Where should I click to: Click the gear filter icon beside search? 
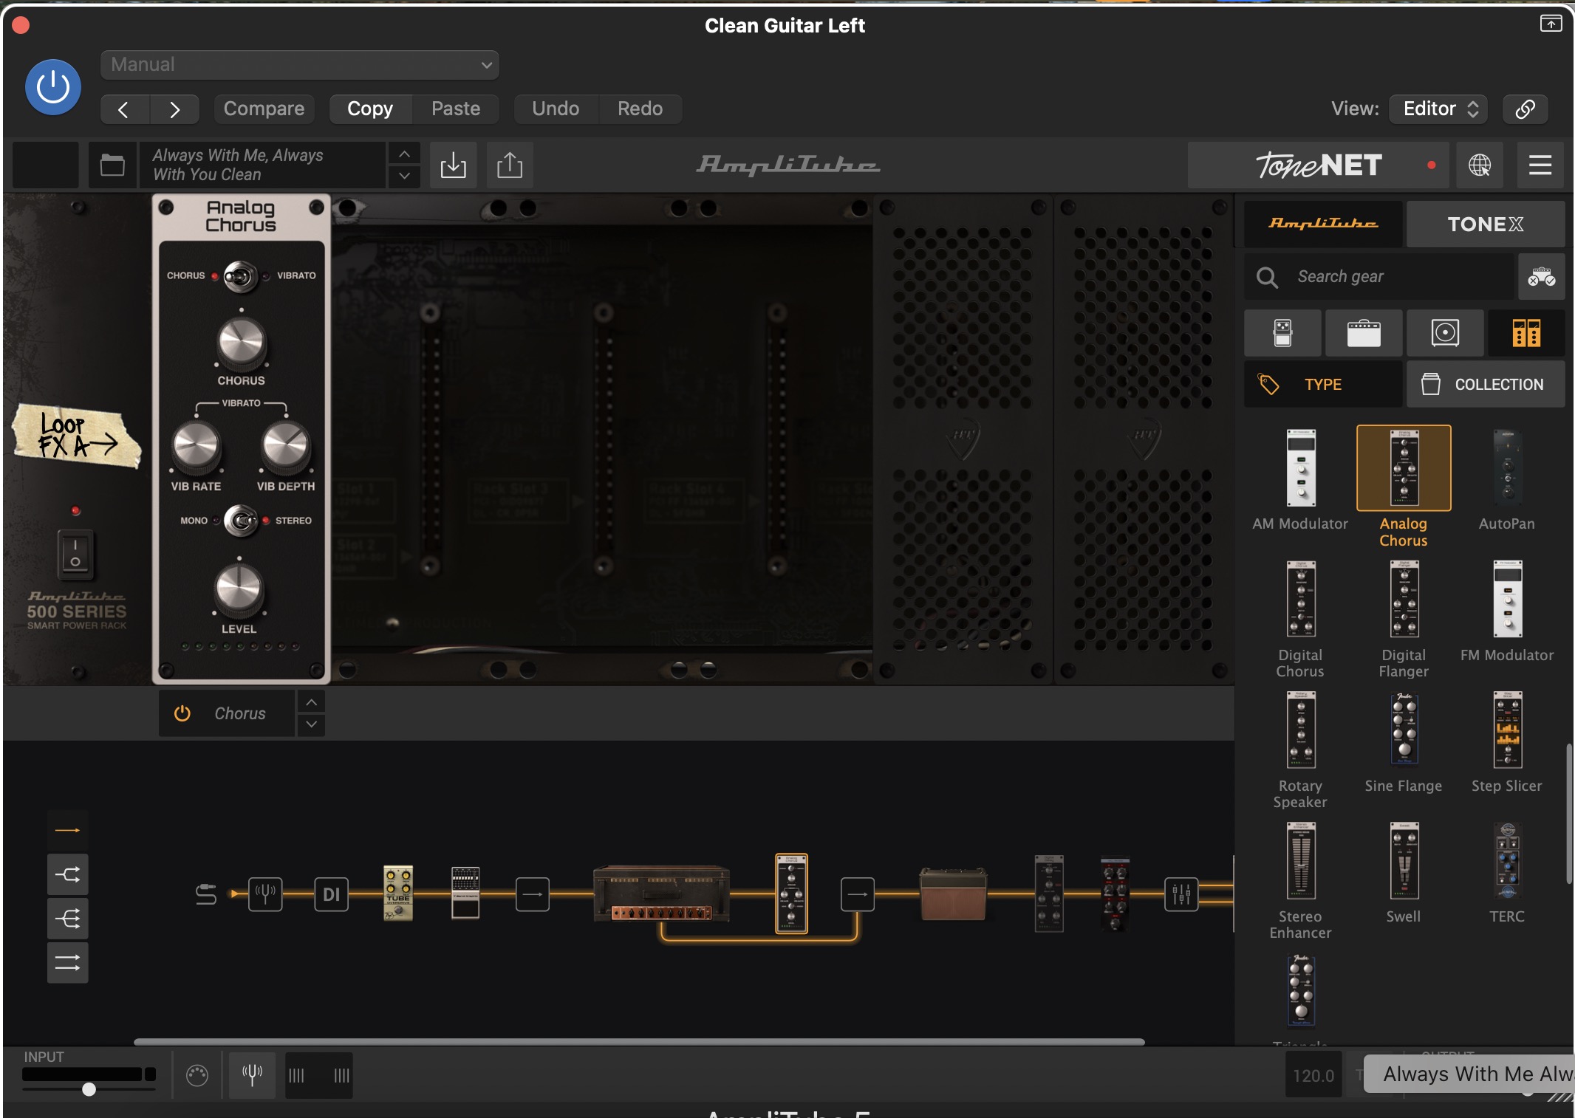tap(1541, 277)
